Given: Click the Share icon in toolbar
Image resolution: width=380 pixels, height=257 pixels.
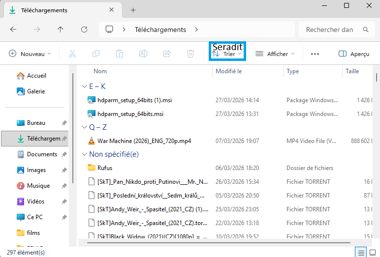Looking at the screenshot, I should coord(167,54).
